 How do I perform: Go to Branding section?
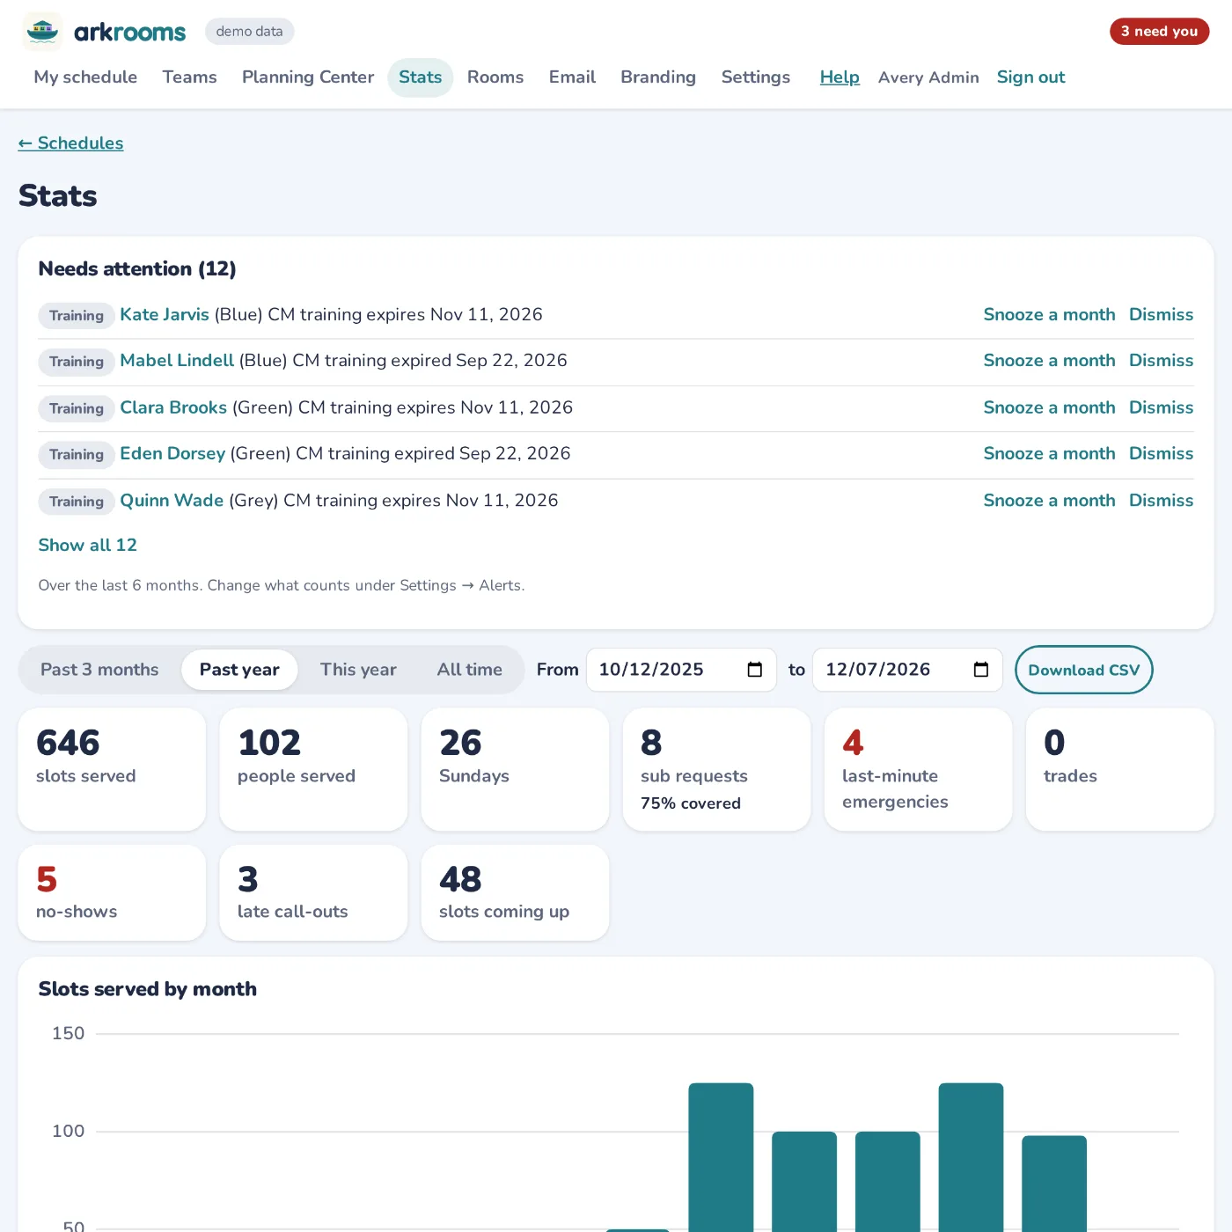point(658,77)
